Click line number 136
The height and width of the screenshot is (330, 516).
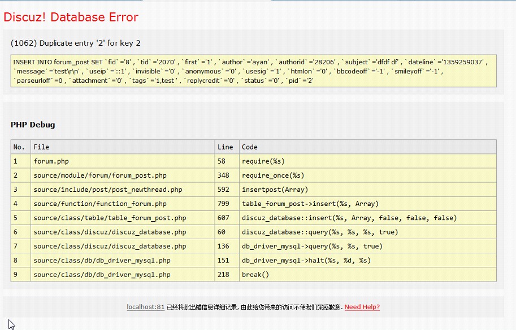point(227,247)
